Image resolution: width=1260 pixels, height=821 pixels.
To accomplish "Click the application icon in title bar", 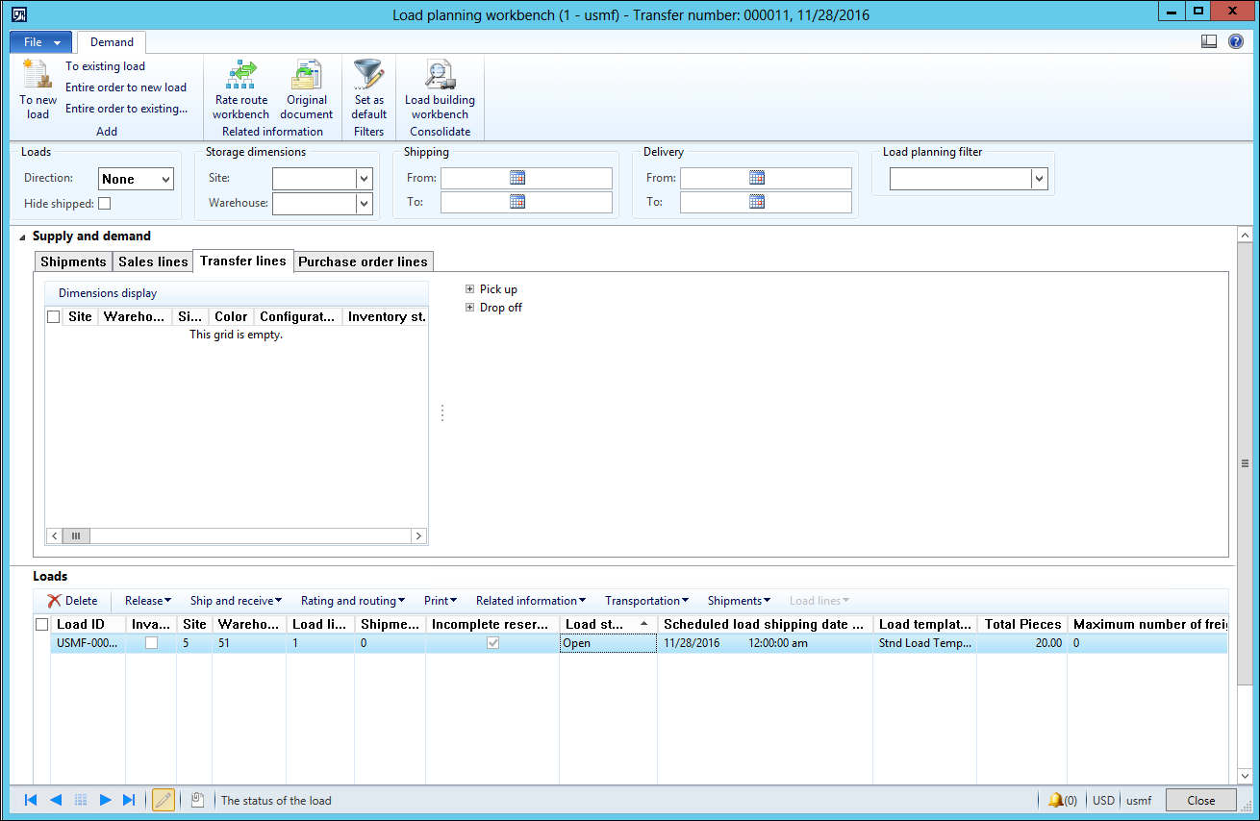I will [x=18, y=14].
